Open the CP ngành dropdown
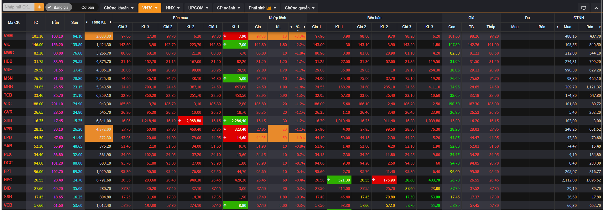The height and width of the screenshot is (210, 603). tap(228, 8)
